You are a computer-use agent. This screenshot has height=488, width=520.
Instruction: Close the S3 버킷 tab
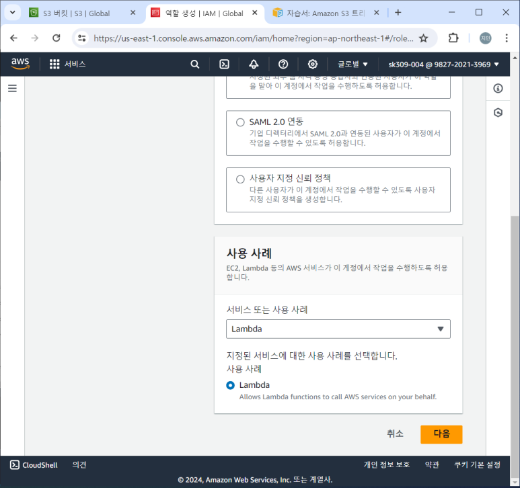coord(133,13)
